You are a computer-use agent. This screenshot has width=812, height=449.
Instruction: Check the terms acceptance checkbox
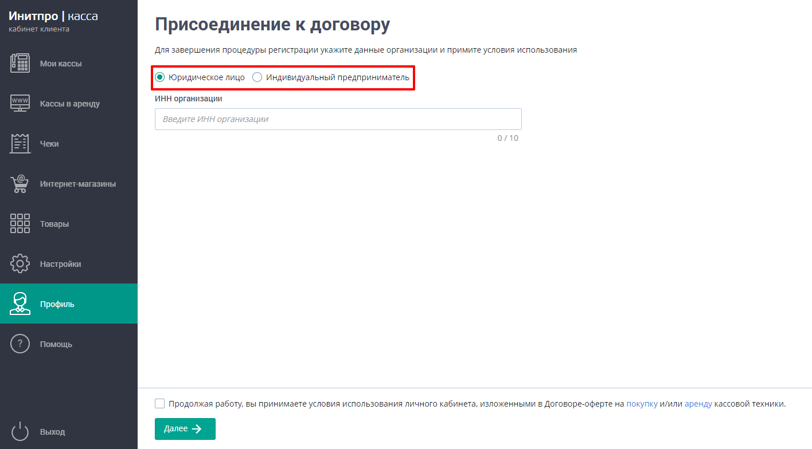(x=159, y=403)
